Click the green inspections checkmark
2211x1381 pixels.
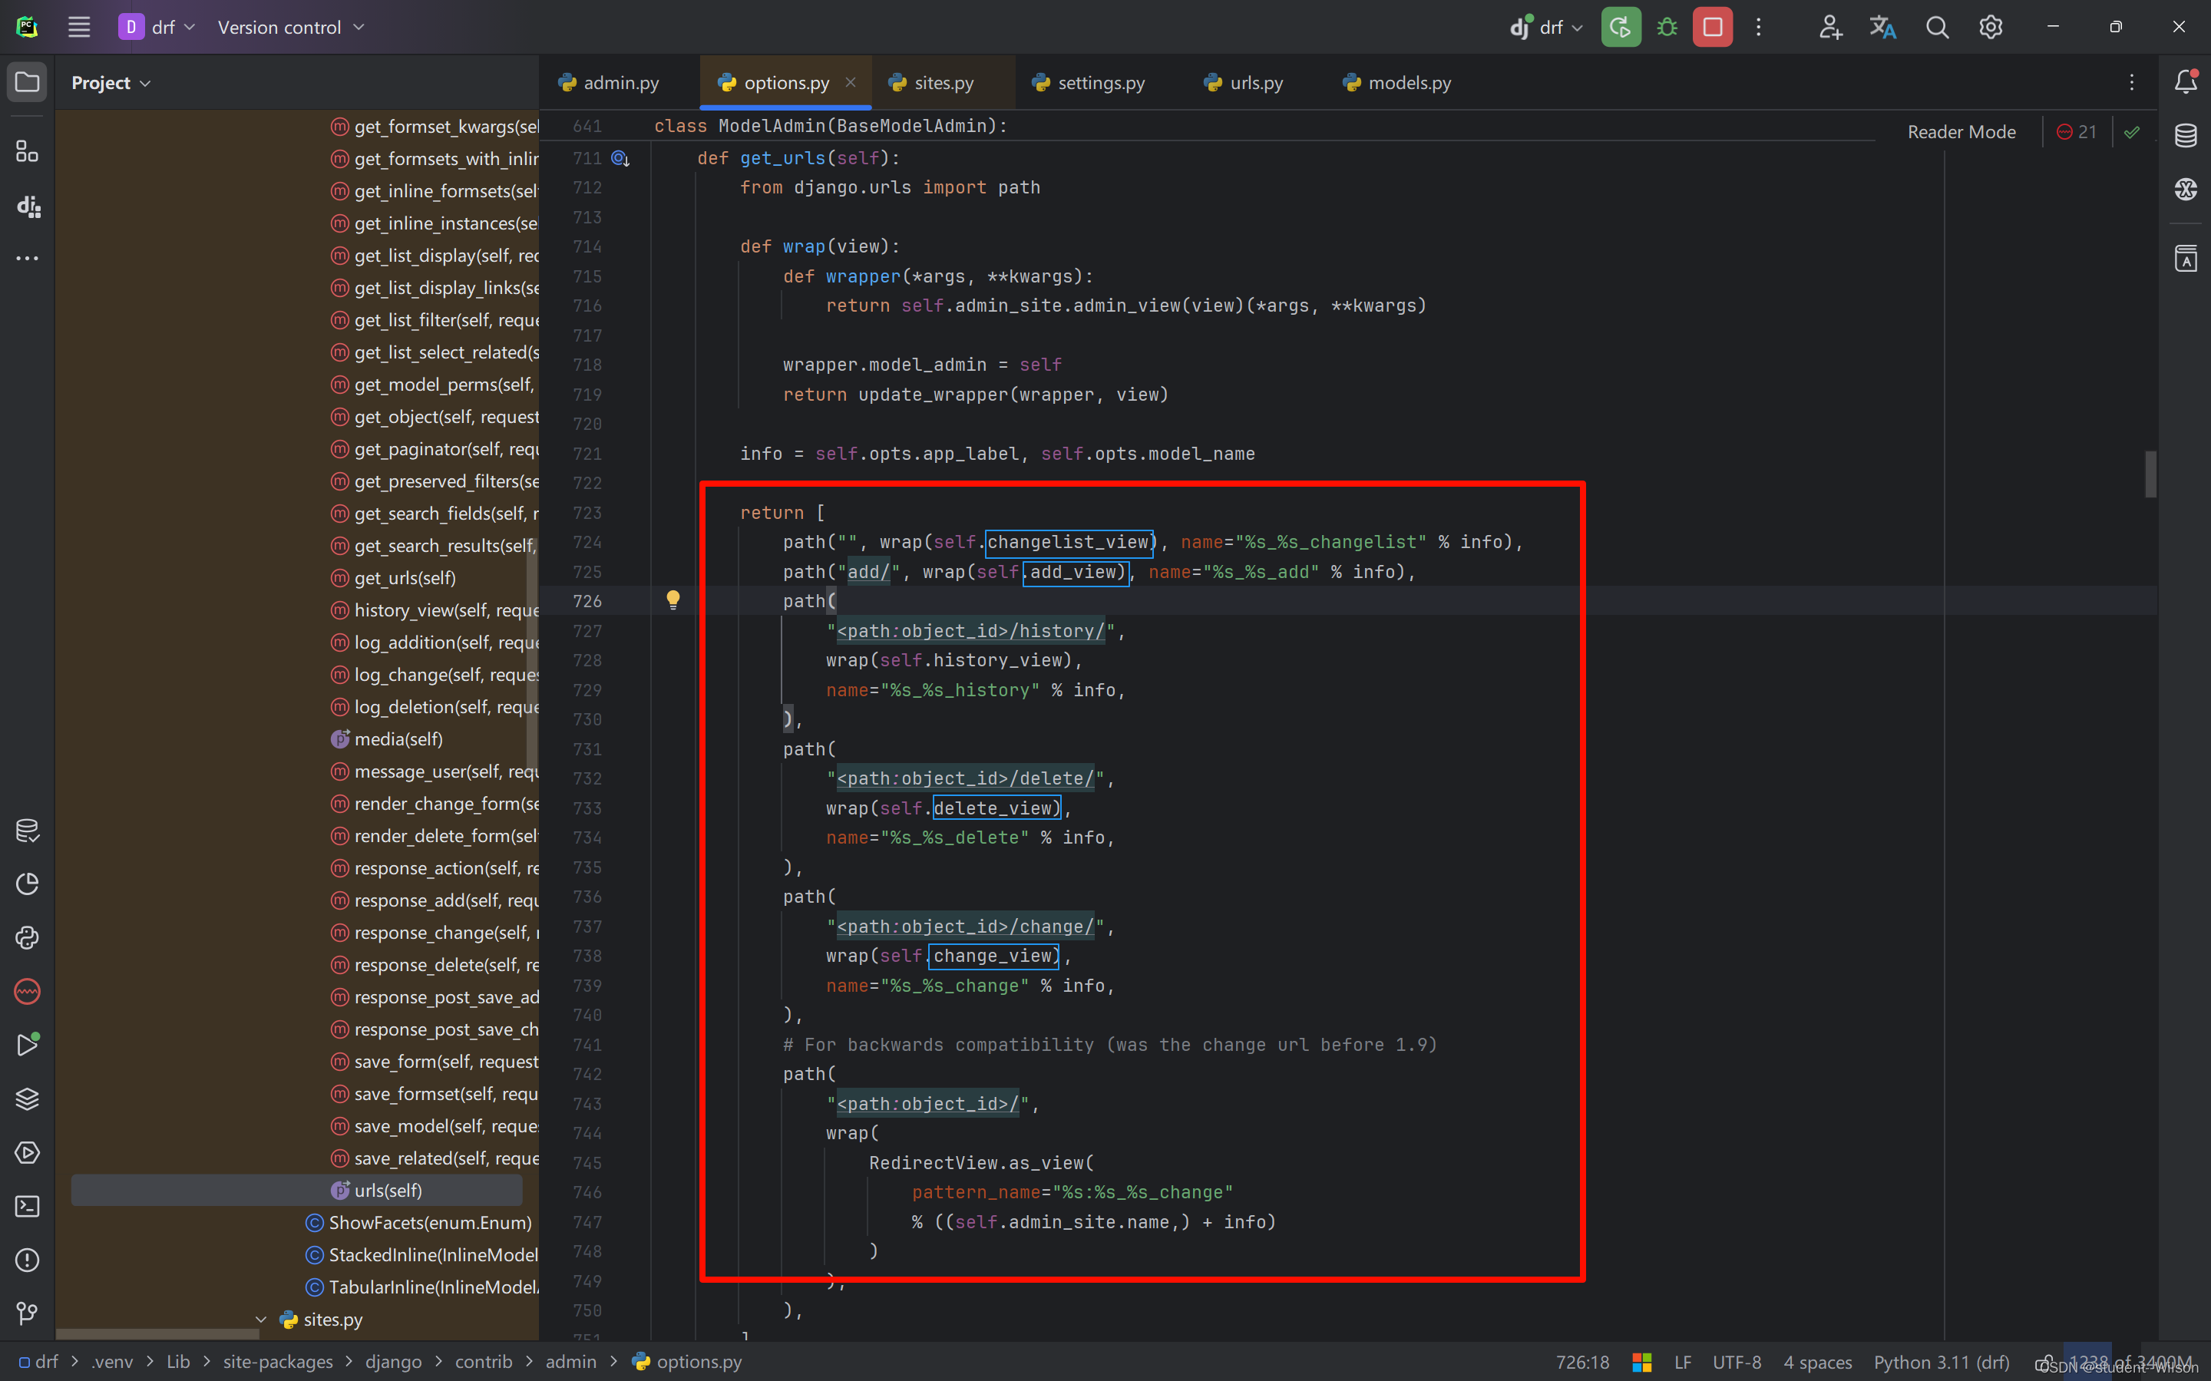2132,131
